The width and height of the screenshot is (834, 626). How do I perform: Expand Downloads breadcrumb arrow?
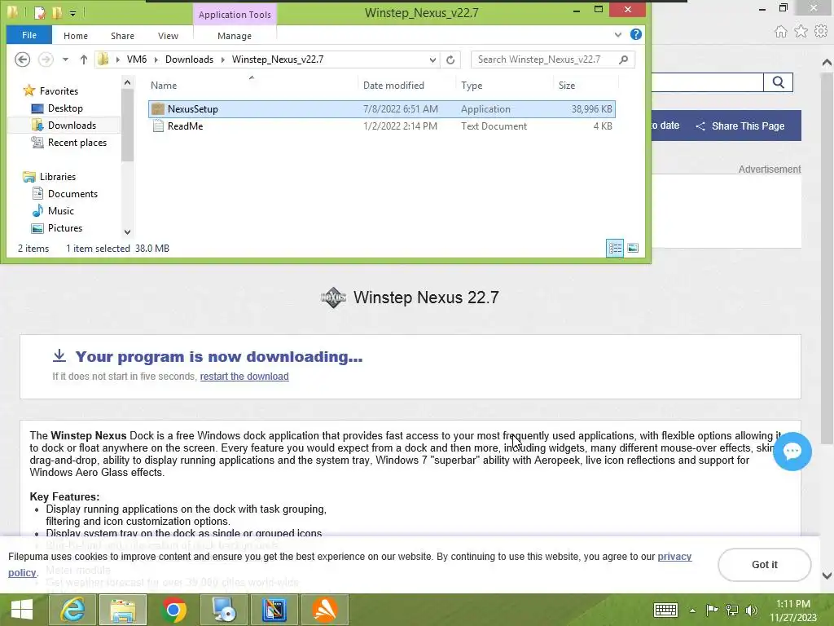tap(223, 60)
